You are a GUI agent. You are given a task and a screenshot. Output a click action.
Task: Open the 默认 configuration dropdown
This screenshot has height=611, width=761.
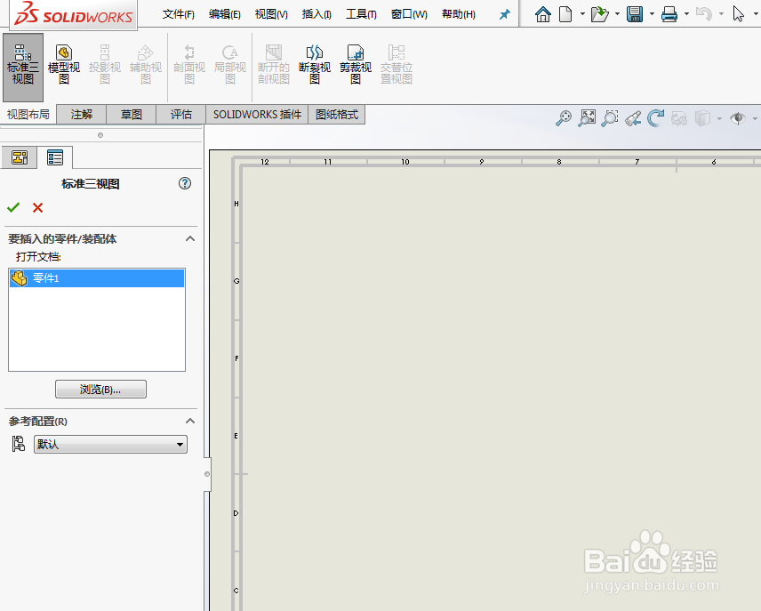click(x=181, y=445)
